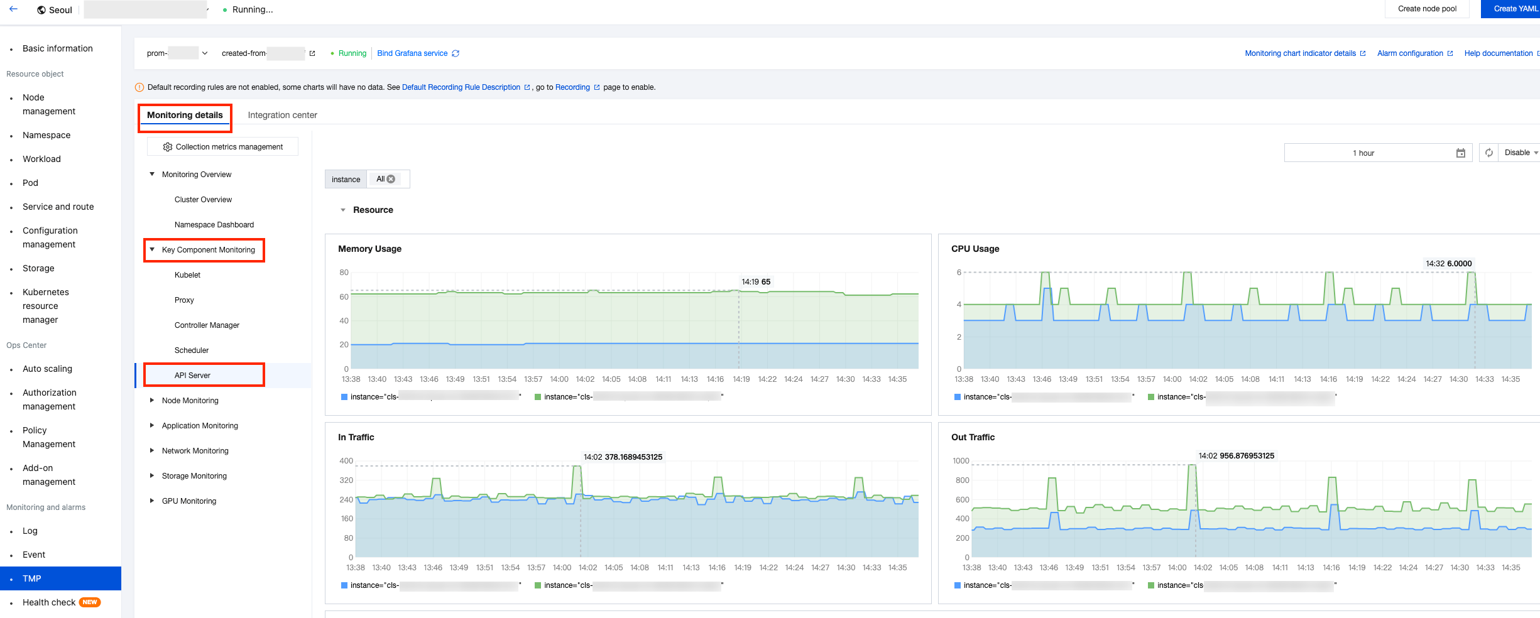The width and height of the screenshot is (1540, 618).
Task: Click the refresh icon beside Bind Grafana service
Action: pos(456,53)
